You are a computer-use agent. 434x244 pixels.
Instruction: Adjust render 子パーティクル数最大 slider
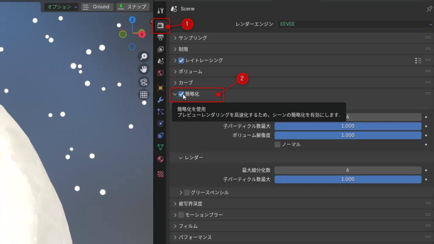[x=348, y=179]
